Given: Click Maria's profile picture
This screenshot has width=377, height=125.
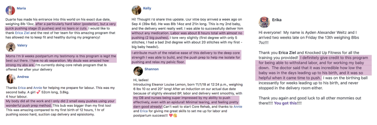Looking at the screenshot, I should tap(10, 10).
